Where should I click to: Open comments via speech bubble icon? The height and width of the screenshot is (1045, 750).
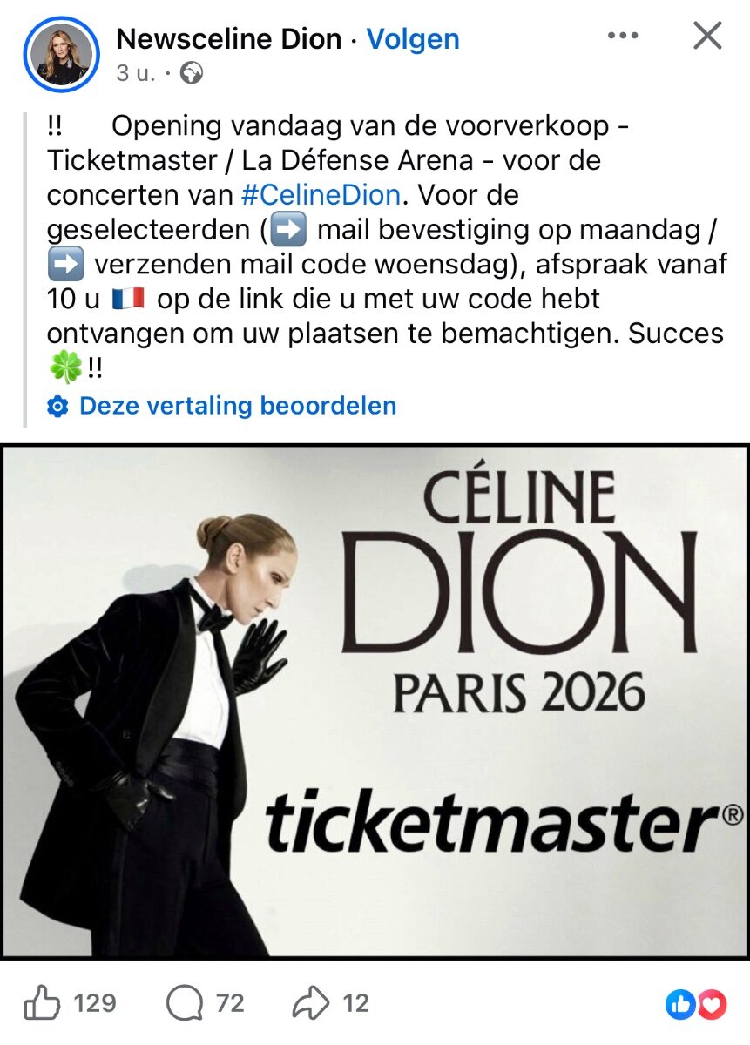click(184, 1004)
